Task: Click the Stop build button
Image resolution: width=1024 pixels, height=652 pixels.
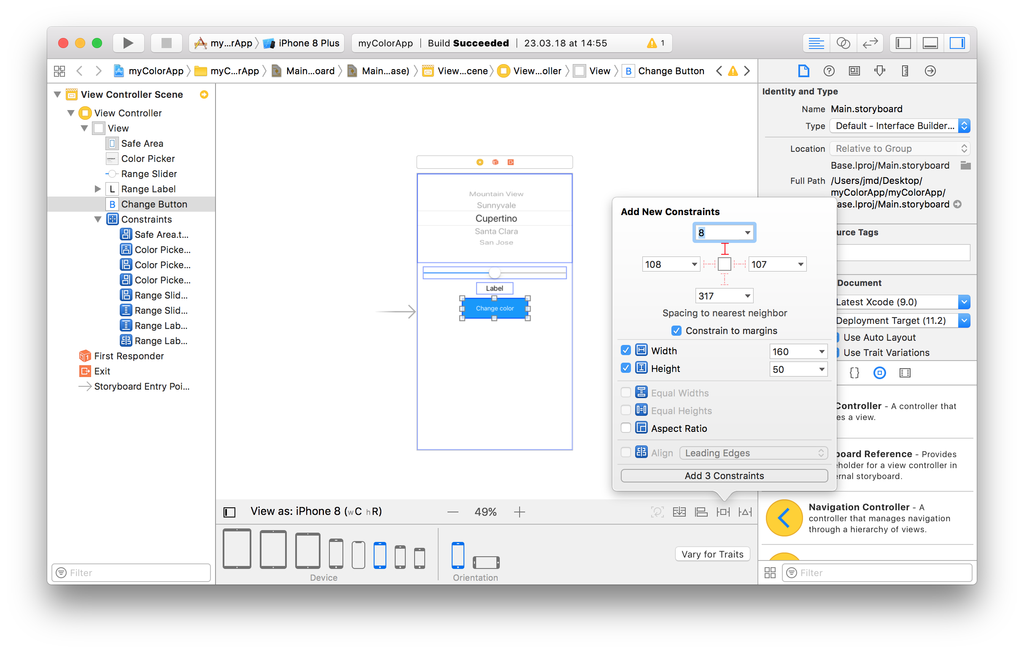Action: [x=166, y=43]
